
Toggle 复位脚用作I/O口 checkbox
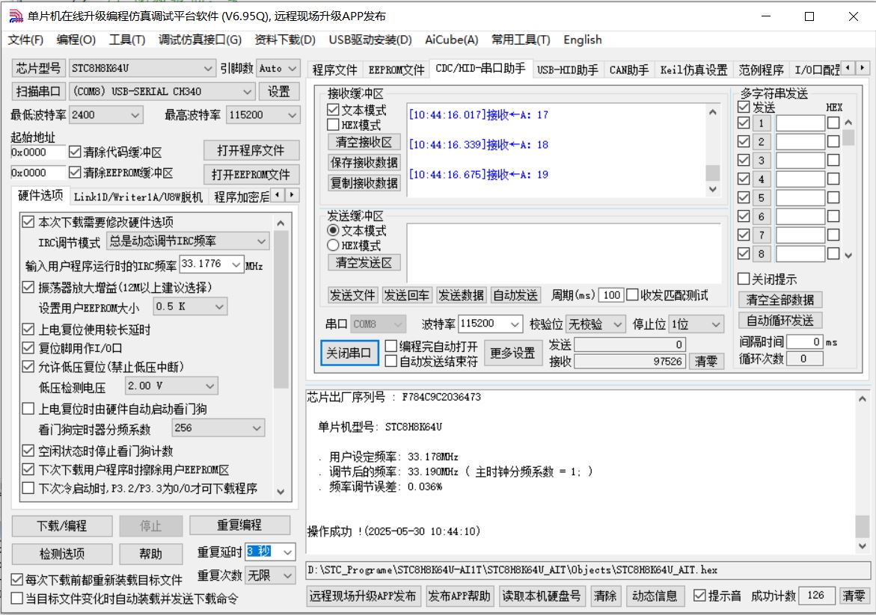(x=28, y=347)
